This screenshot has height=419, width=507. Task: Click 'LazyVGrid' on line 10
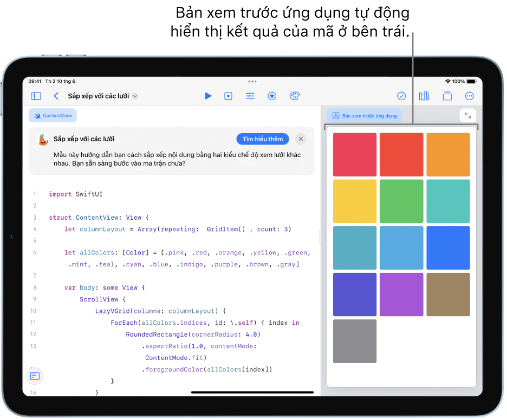click(113, 311)
